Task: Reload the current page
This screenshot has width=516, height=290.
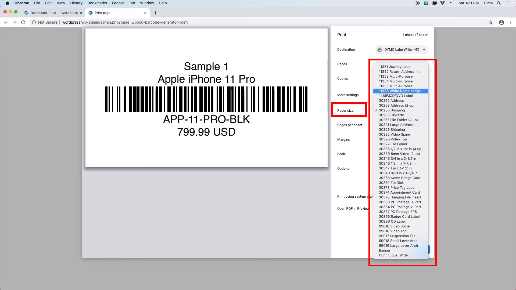Action: point(23,22)
